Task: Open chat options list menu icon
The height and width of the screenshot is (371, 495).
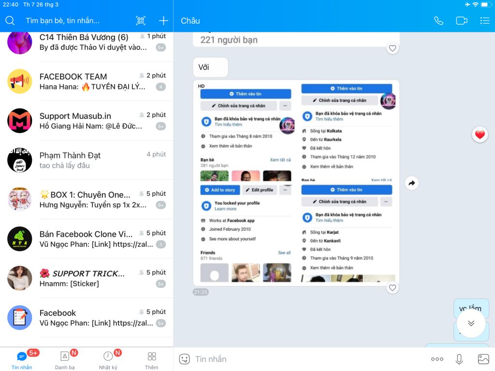Action: pyautogui.click(x=484, y=21)
